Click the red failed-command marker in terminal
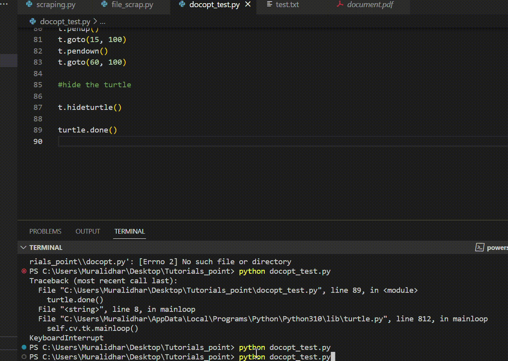508x361 pixels. pyautogui.click(x=24, y=271)
